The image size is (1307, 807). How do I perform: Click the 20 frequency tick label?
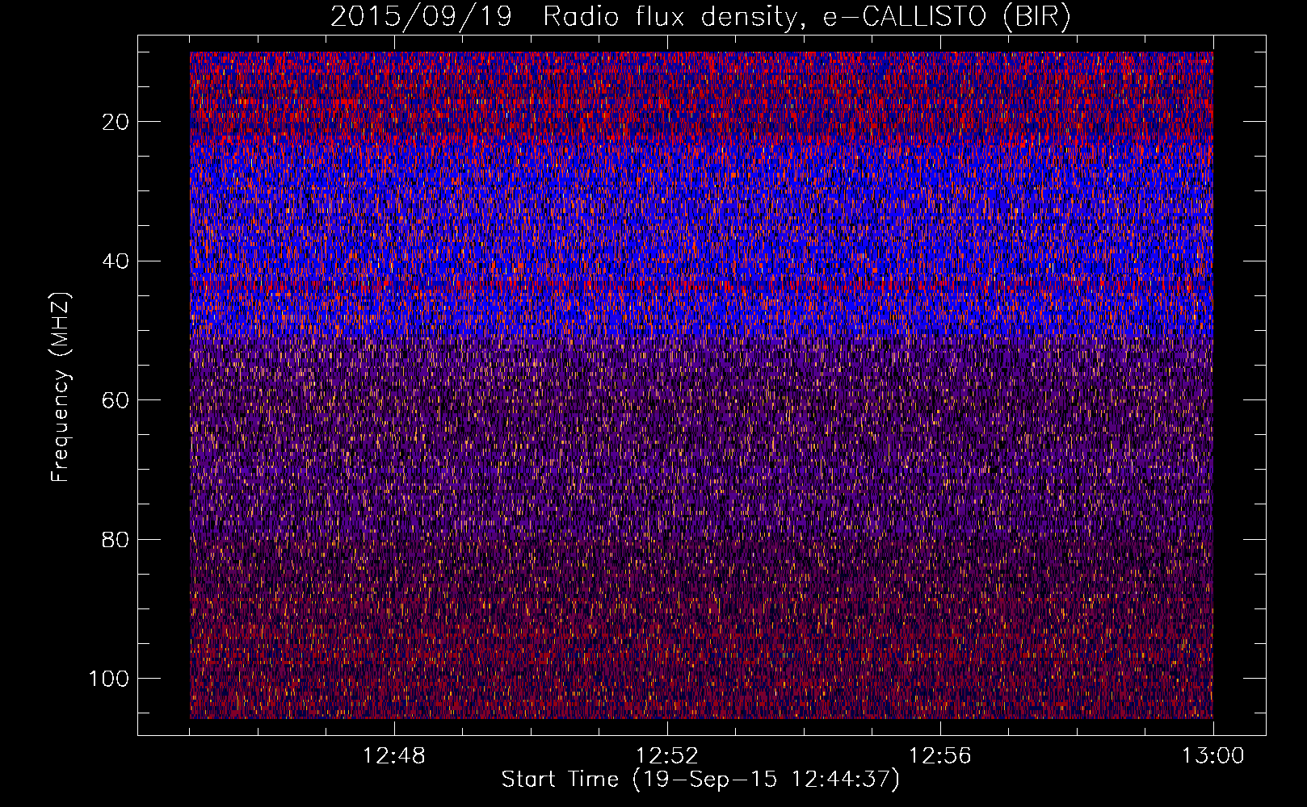tap(116, 122)
